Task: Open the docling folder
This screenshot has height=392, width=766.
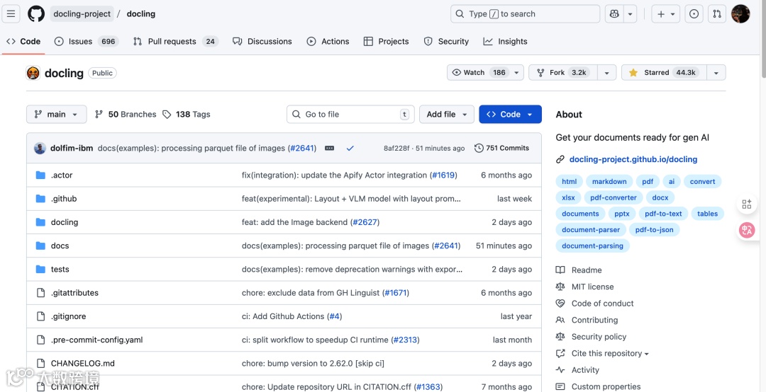Action: coord(65,222)
